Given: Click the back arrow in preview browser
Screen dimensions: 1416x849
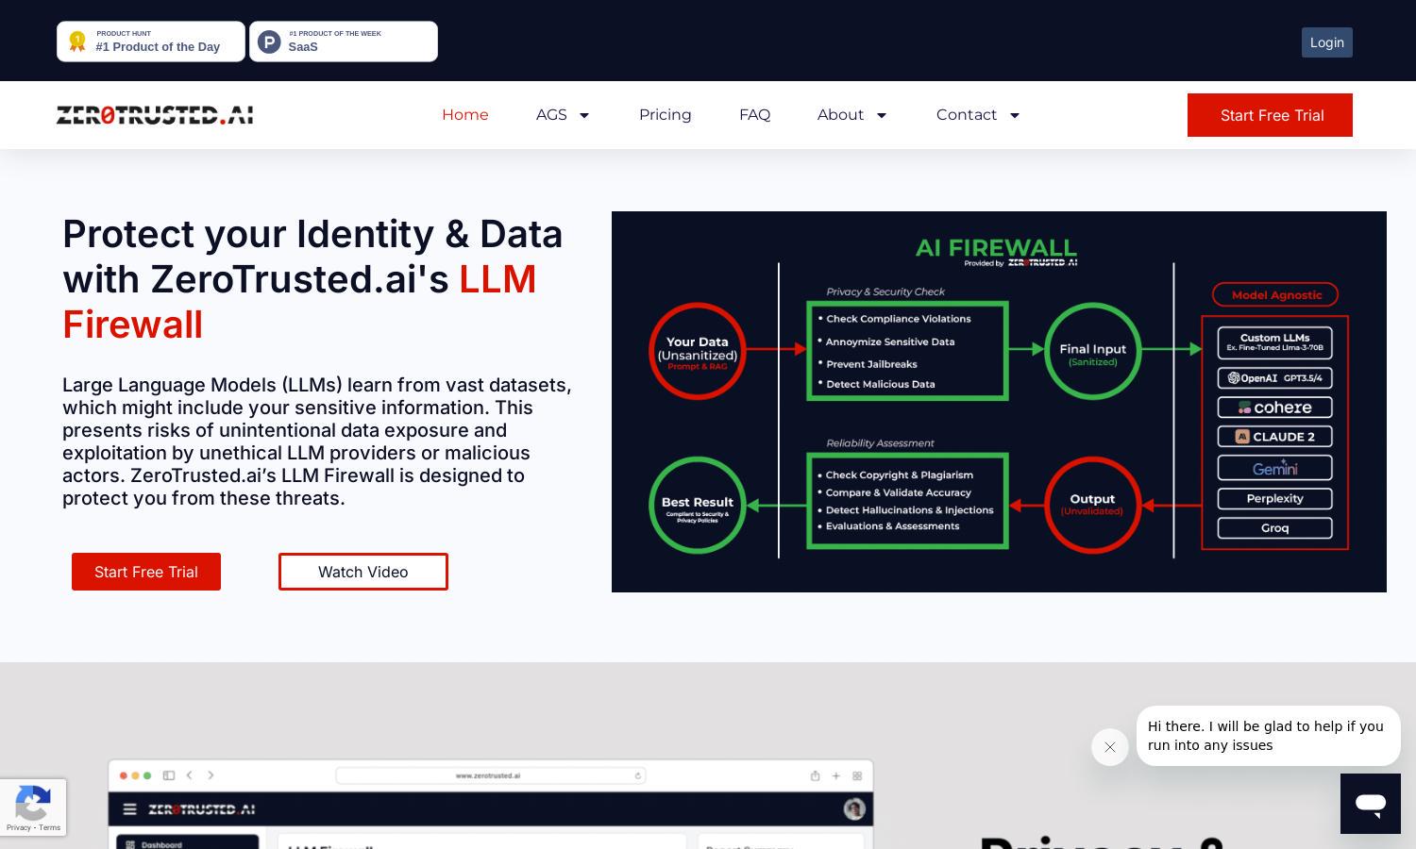Looking at the screenshot, I should pyautogui.click(x=190, y=775).
